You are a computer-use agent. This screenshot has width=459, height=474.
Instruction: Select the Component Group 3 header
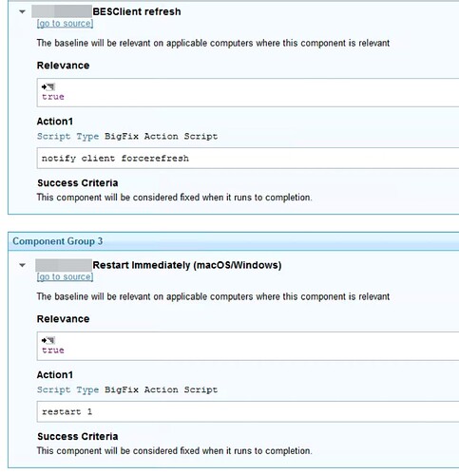coord(233,241)
